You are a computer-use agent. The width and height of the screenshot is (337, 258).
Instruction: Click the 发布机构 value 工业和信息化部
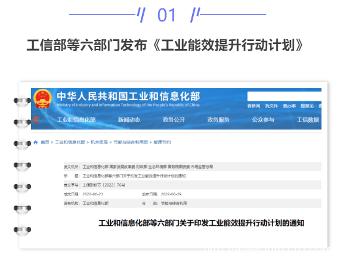pos(95,203)
